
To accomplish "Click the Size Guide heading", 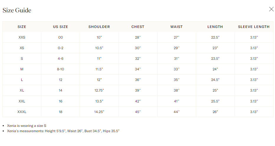I will click(17, 10).
